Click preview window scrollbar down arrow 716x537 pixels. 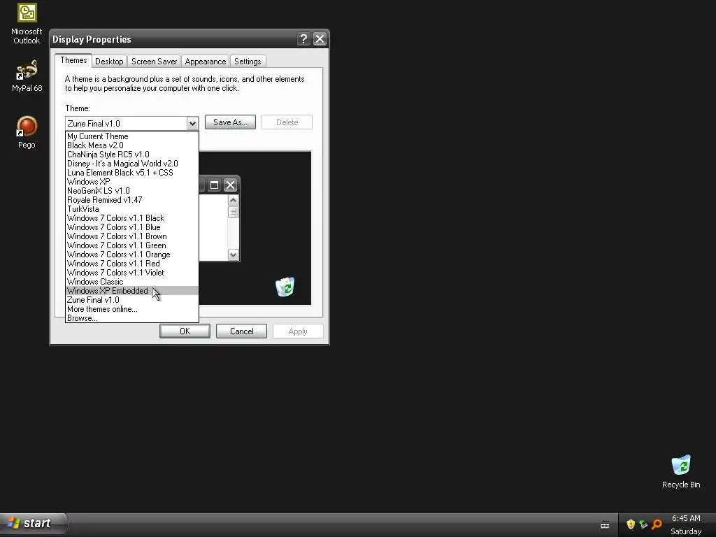[233, 255]
